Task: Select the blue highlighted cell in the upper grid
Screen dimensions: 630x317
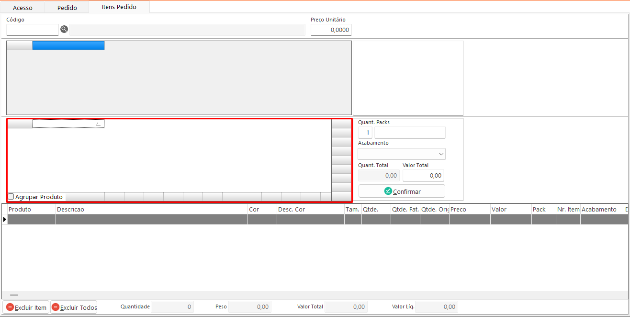Action: (68, 45)
